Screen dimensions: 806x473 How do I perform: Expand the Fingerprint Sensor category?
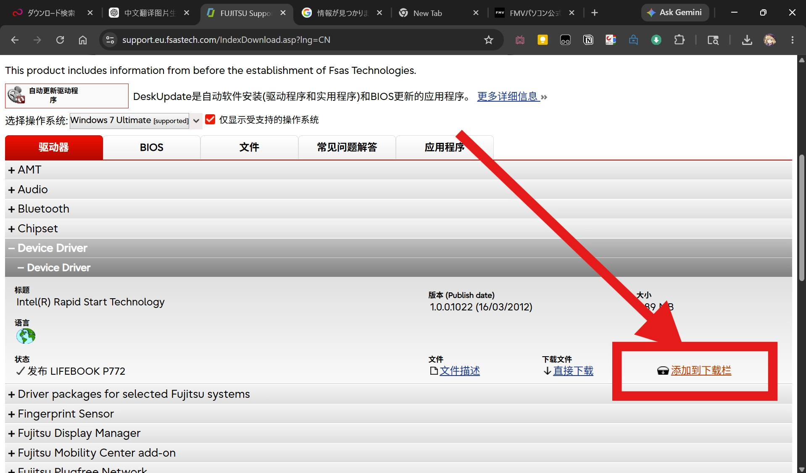click(398, 414)
